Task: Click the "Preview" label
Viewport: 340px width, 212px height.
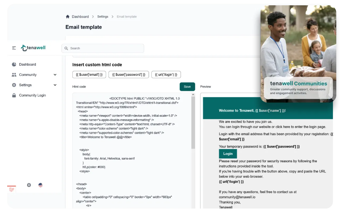Action: click(206, 87)
